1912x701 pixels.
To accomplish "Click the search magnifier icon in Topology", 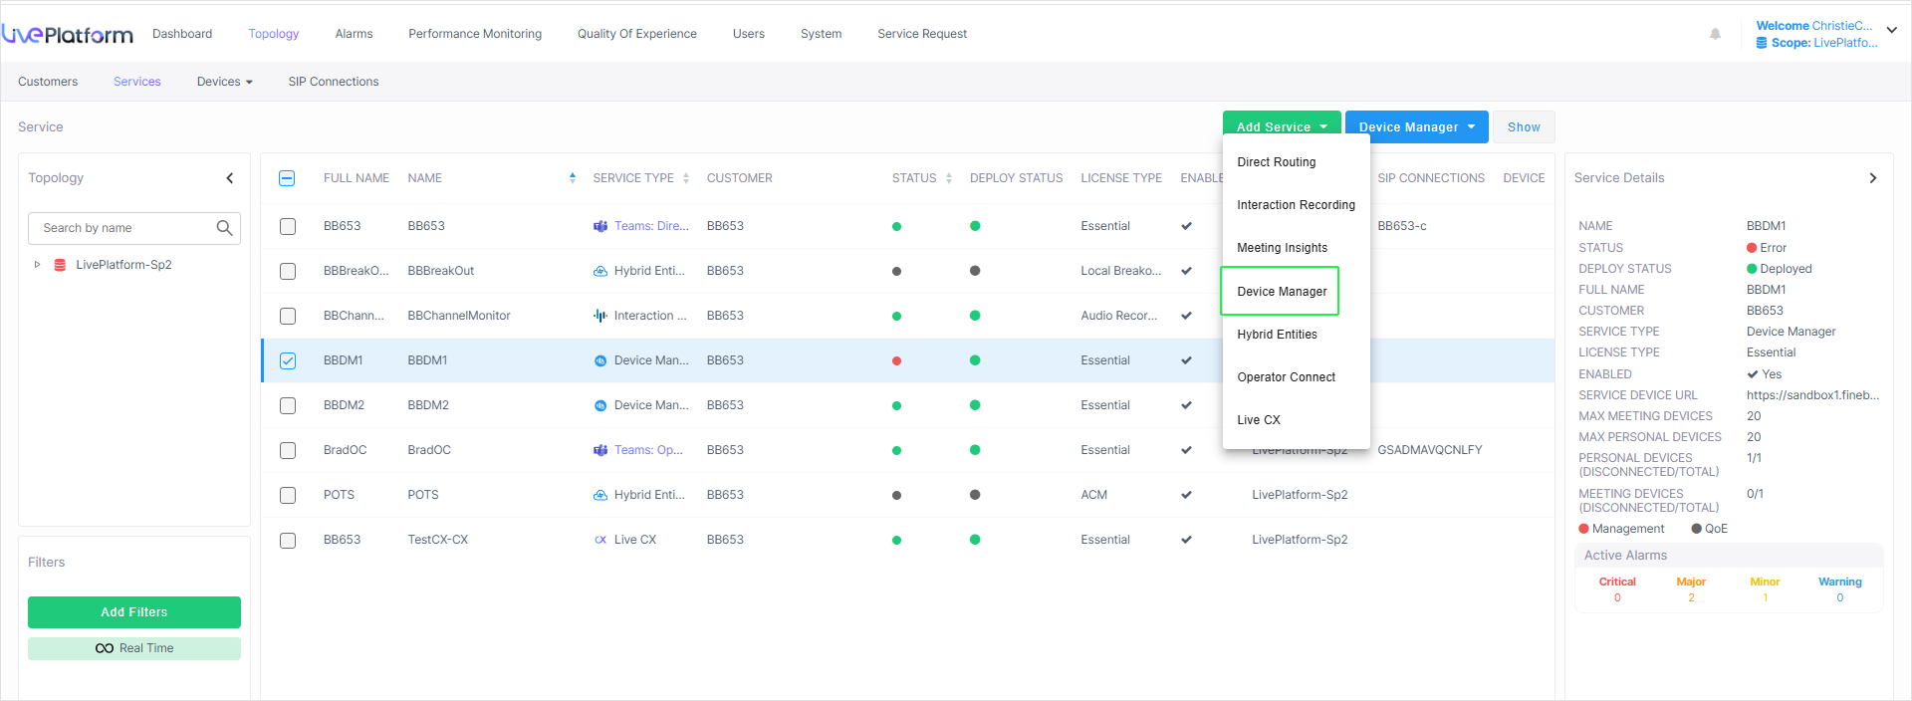I will tap(225, 228).
